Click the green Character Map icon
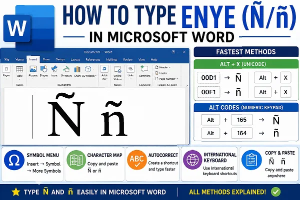 pyautogui.click(x=76, y=160)
